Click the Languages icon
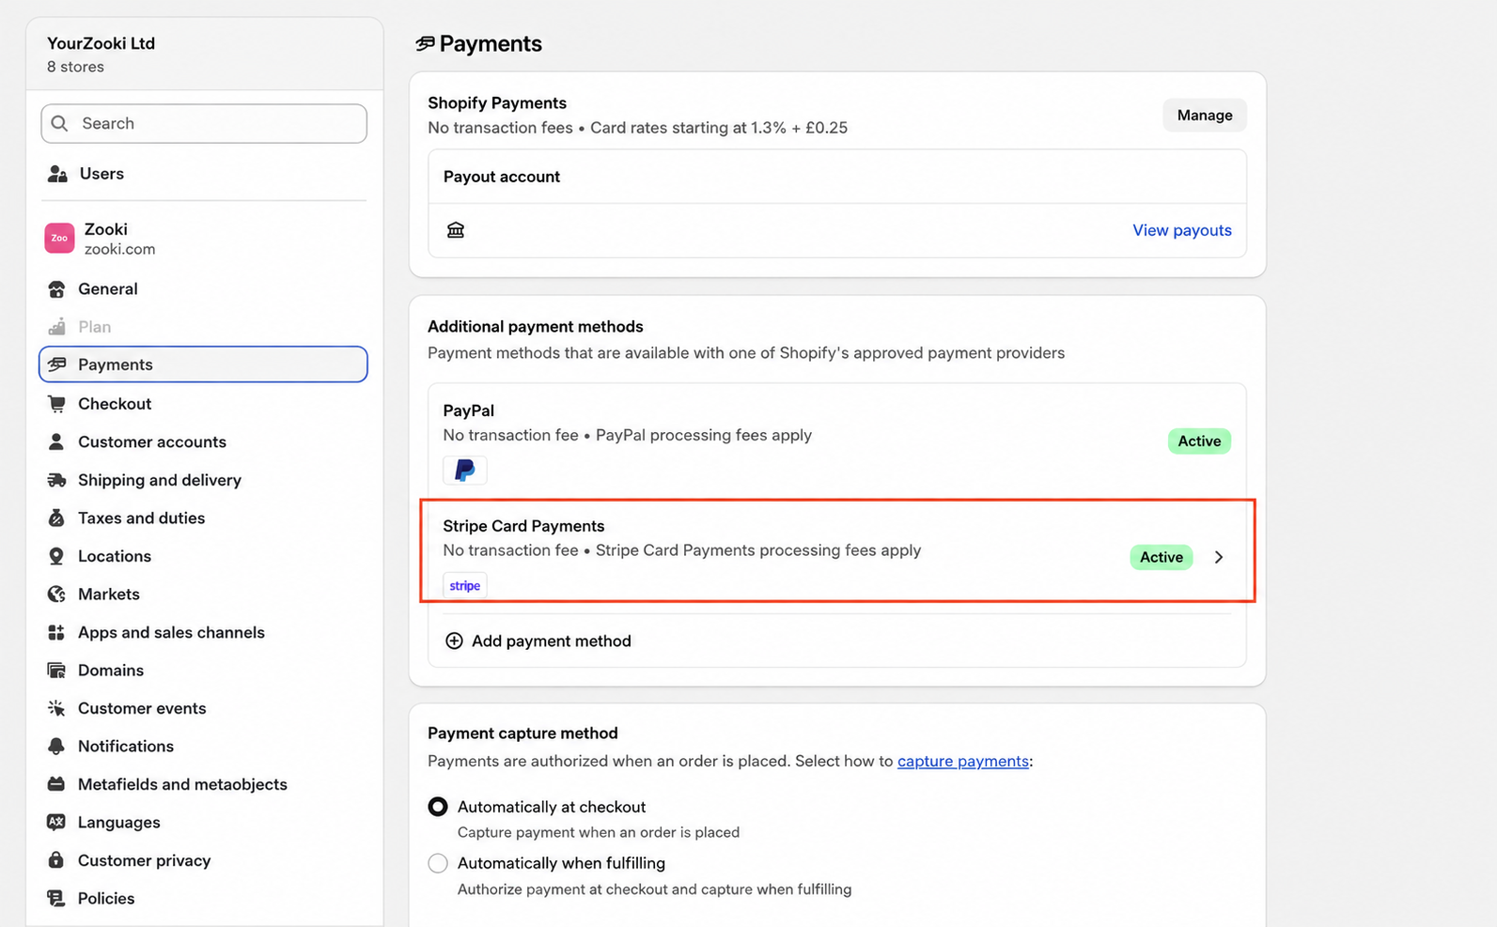1497x927 pixels. pos(56,823)
